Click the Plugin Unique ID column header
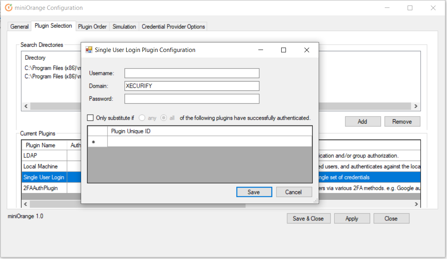The height and width of the screenshot is (259, 447). point(210,131)
